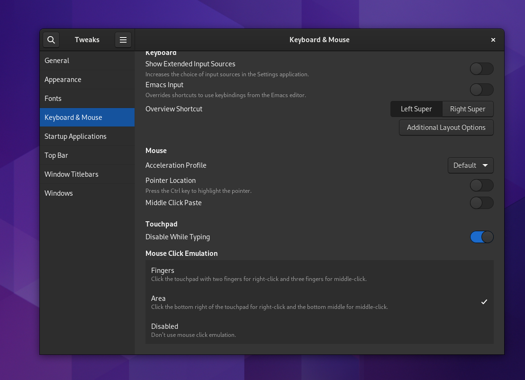Turn on the Emacs Input switch

pos(481,90)
